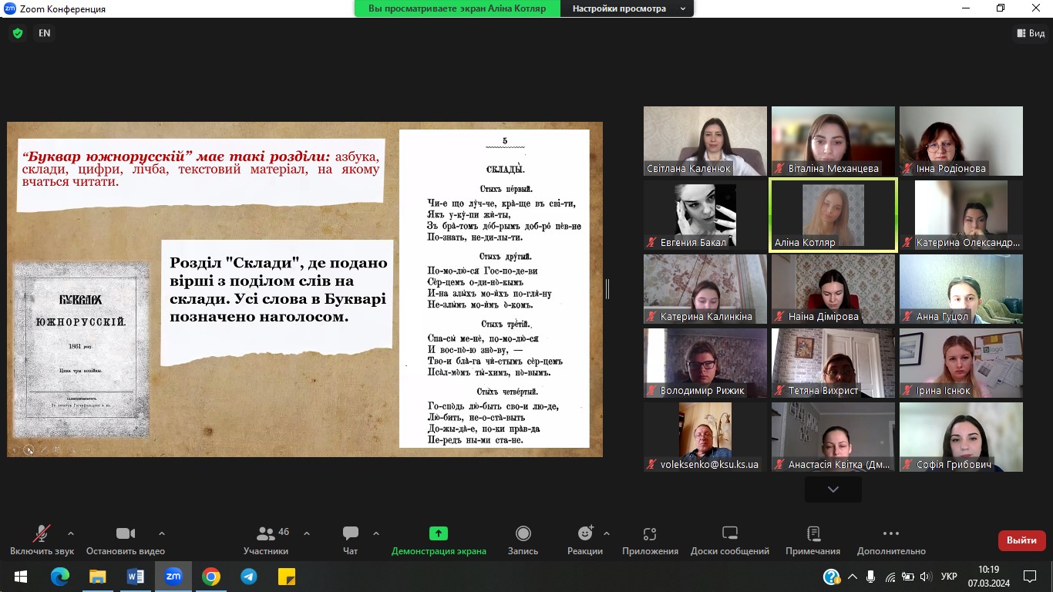
Task: Stop video (Остановить видео)
Action: (x=125, y=540)
